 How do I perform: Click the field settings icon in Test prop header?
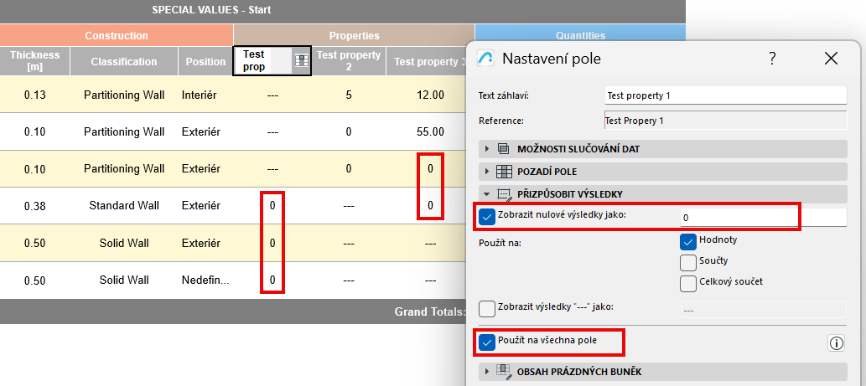pos(302,61)
